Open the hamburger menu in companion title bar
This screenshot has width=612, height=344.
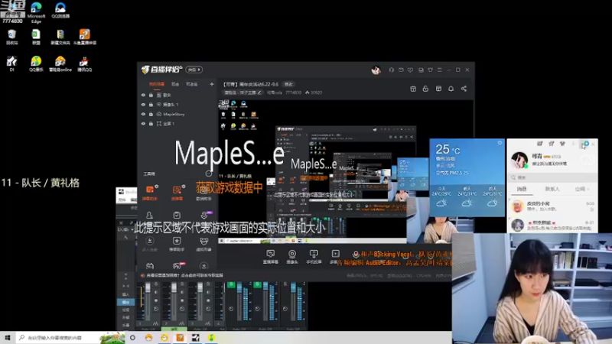click(x=439, y=70)
